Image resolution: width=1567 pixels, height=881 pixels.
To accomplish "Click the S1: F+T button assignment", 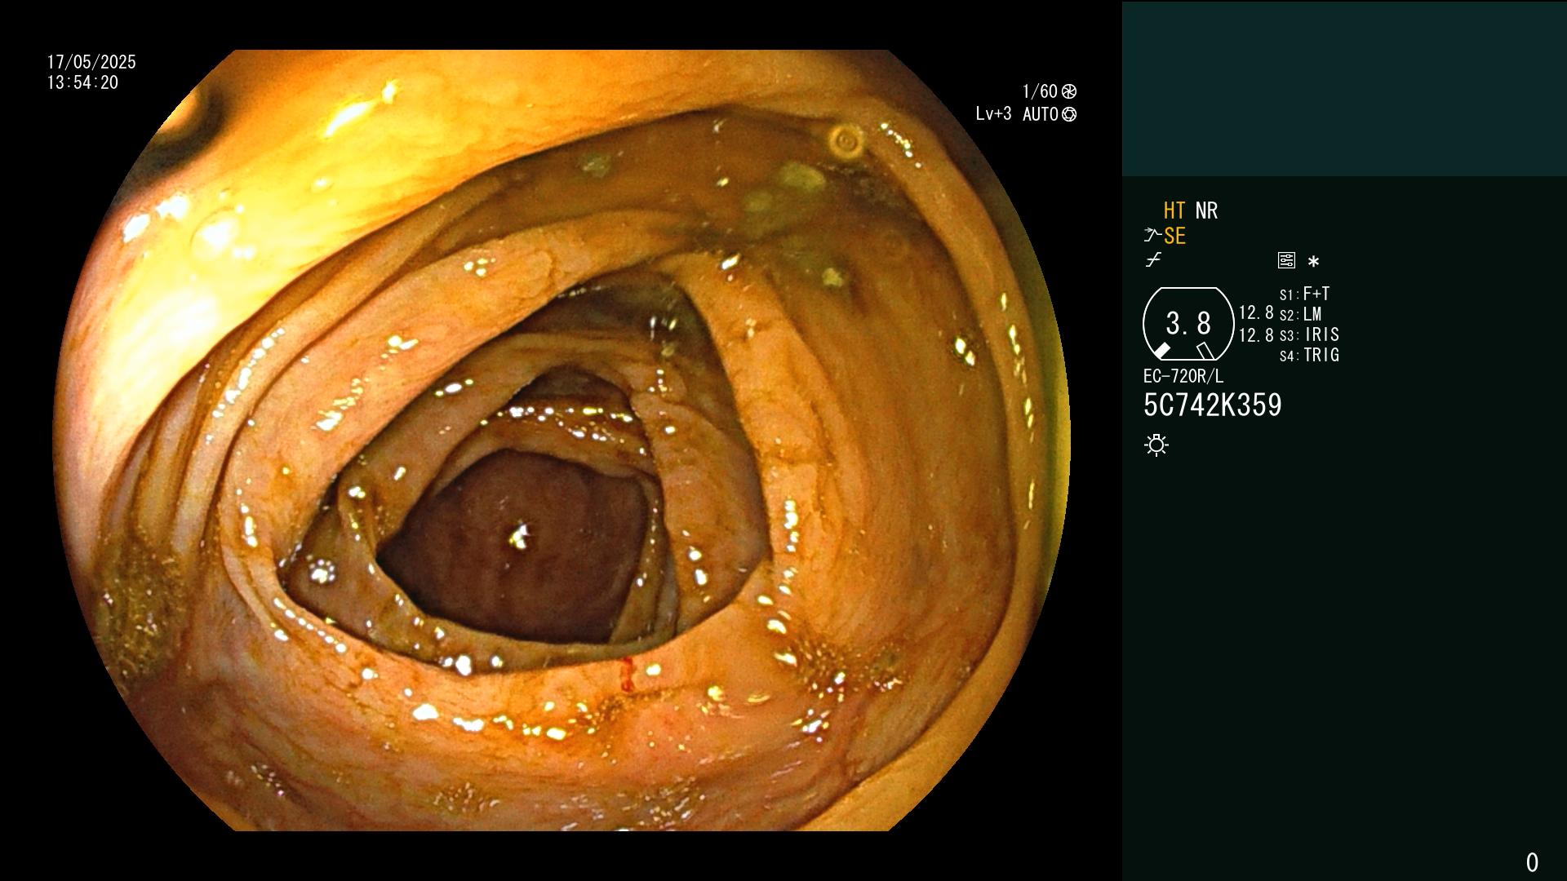I will tap(1304, 294).
